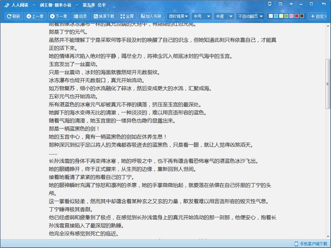
Task: Add the book with 加入书架
Action: pos(151,16)
